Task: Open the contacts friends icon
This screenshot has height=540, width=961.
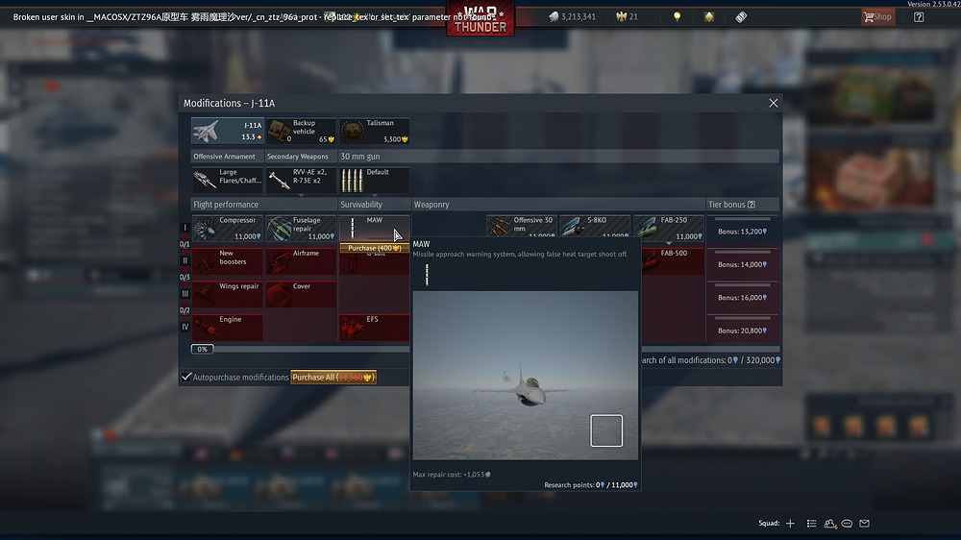Action: coord(829,524)
